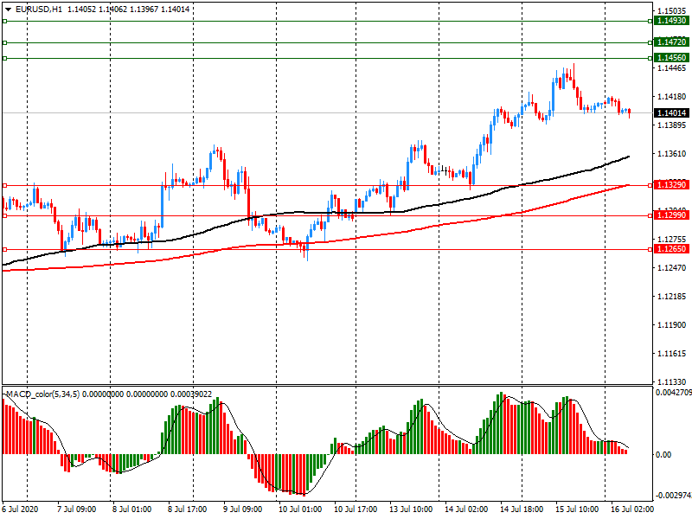Screen dimensions: 692x519
Task: Click the 1.14465 price scale value
Action: (672, 68)
